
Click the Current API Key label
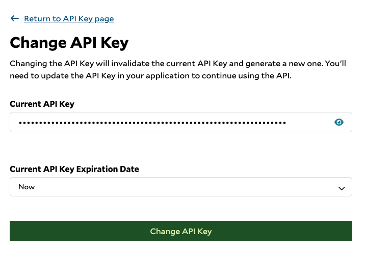42,104
